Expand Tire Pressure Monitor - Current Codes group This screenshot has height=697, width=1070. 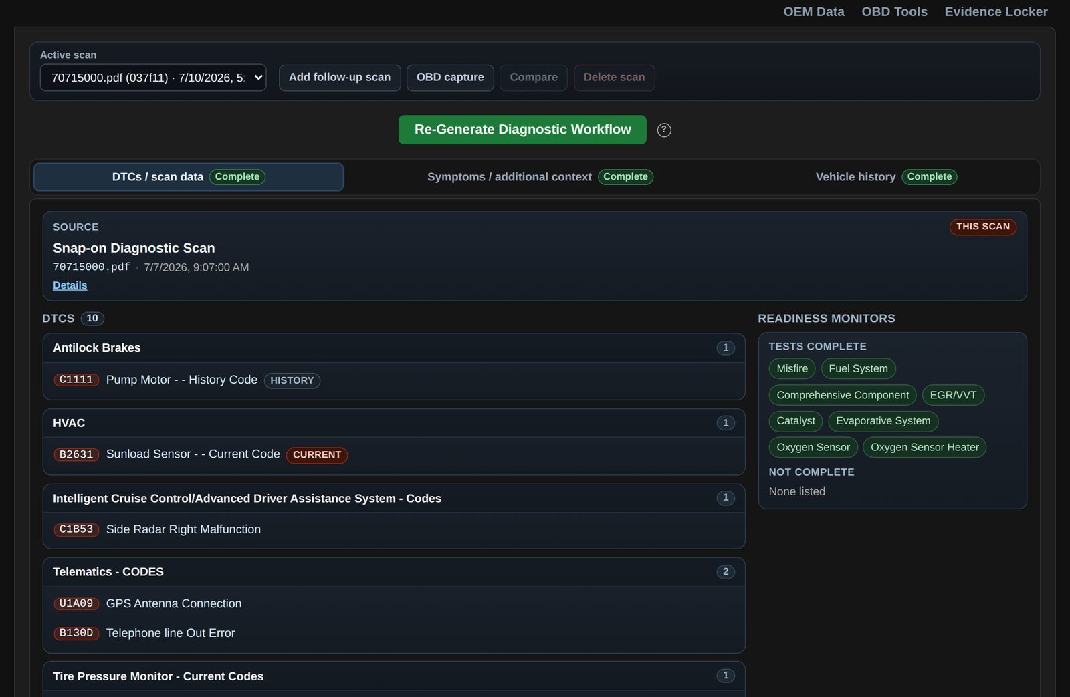pyautogui.click(x=394, y=676)
